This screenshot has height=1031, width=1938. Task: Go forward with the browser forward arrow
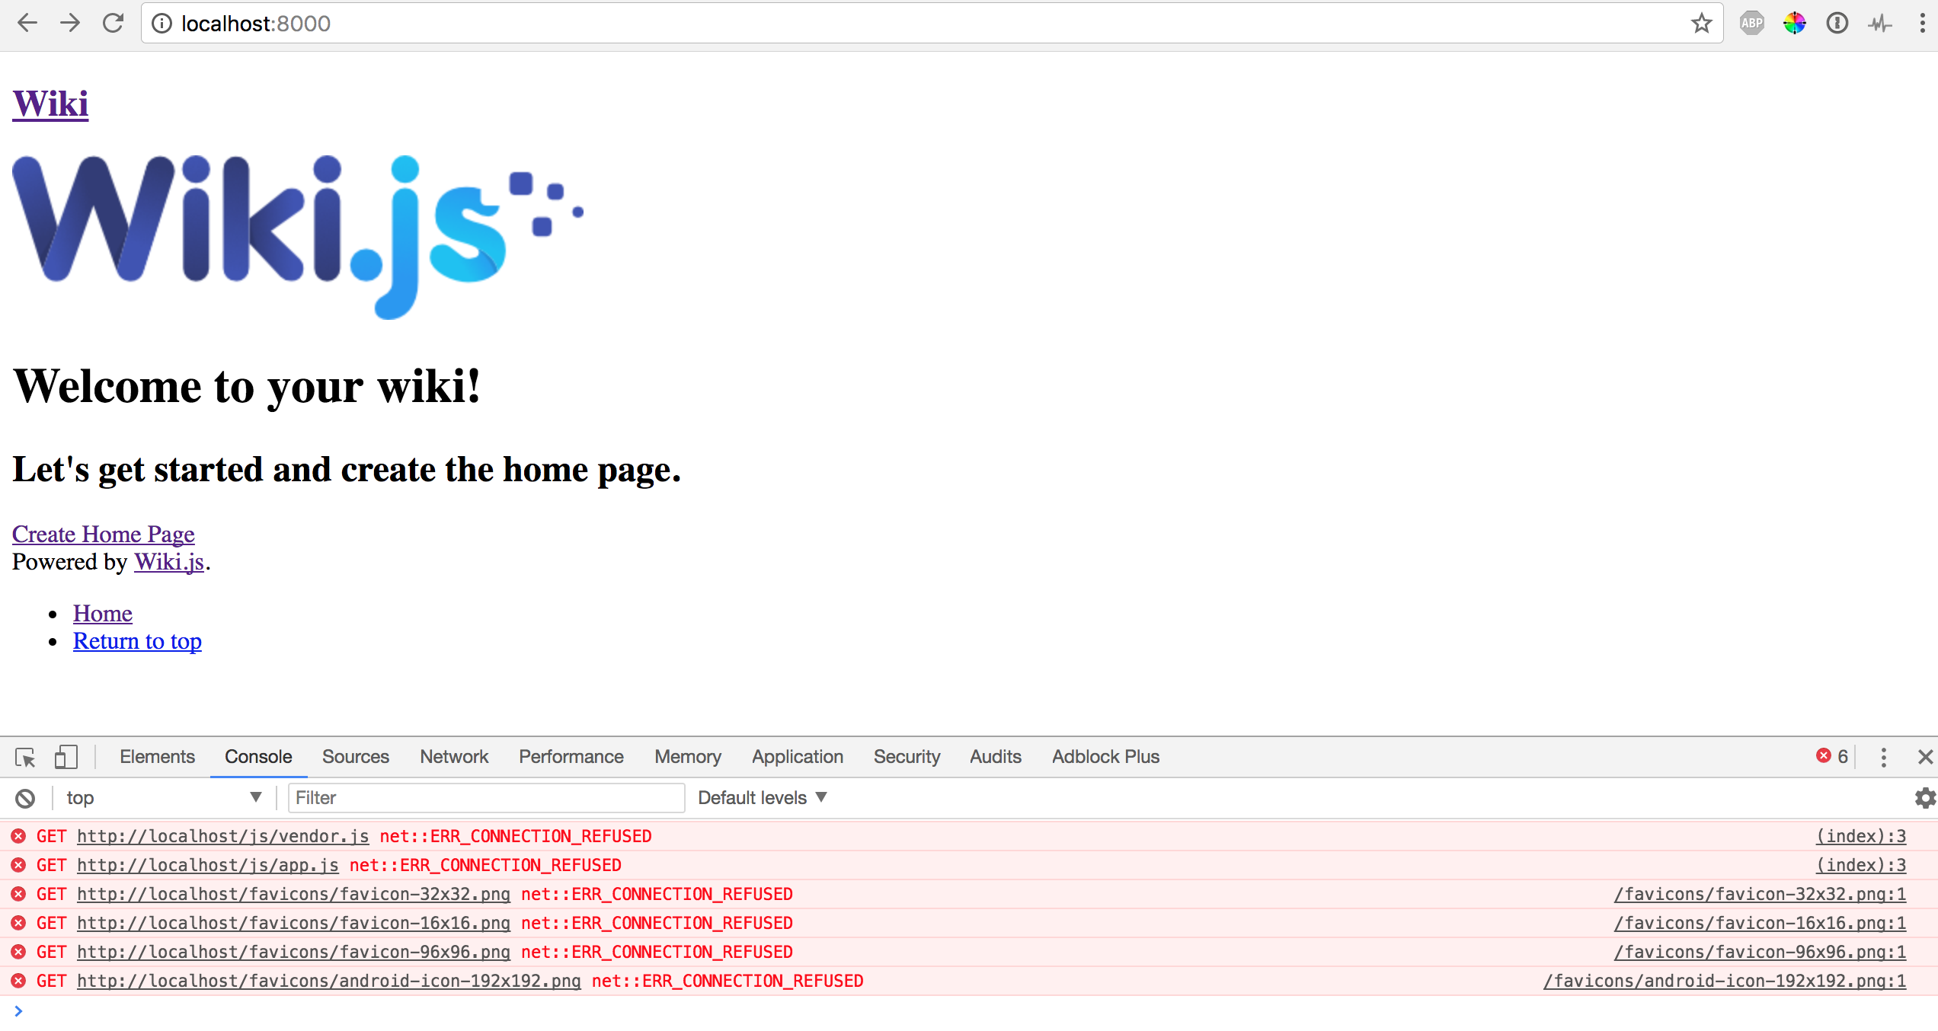(x=70, y=24)
